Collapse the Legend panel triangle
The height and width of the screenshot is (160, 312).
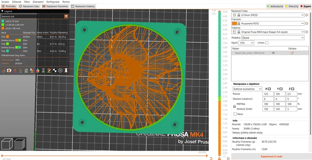[2, 11]
